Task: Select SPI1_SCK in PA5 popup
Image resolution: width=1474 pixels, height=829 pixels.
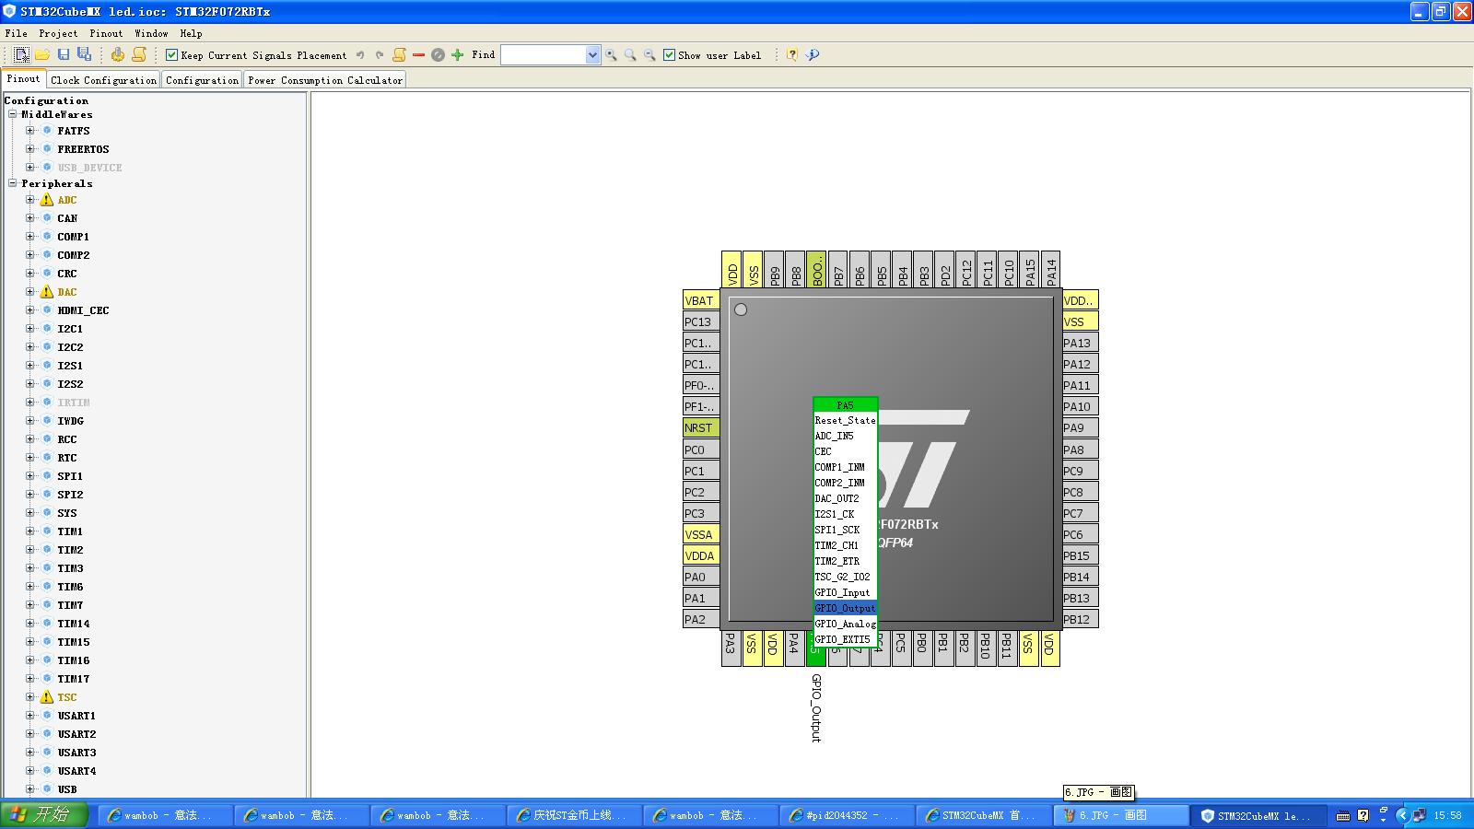Action: pos(845,530)
